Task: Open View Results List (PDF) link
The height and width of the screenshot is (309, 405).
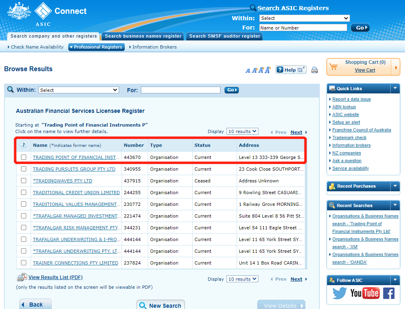Action: point(56,277)
